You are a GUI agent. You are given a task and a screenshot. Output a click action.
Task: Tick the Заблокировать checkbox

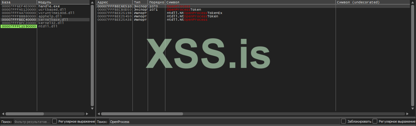pyautogui.click(x=344, y=121)
